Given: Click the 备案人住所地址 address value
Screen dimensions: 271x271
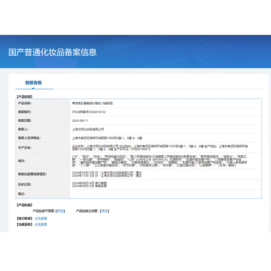Looking at the screenshot, I should pyautogui.click(x=107, y=138).
